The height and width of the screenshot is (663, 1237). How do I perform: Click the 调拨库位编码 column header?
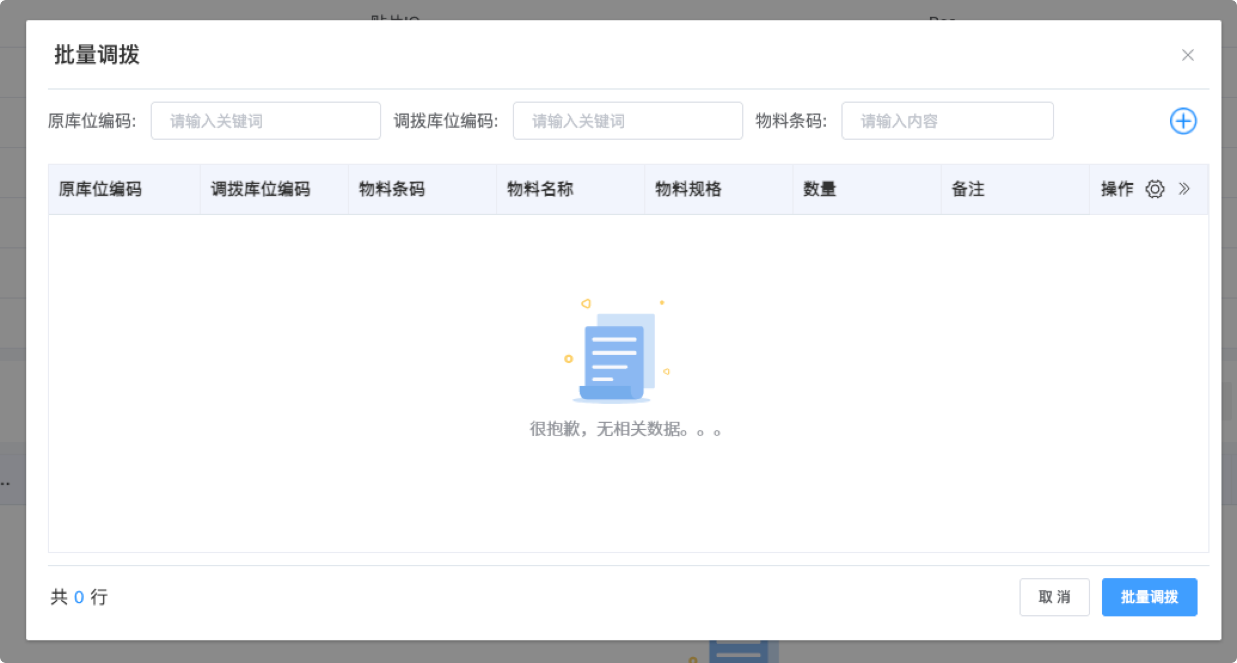(x=261, y=189)
